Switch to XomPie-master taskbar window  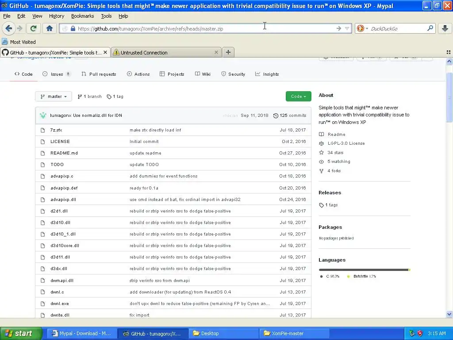coord(294,333)
